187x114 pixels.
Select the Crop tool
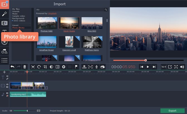(x=45, y=67)
